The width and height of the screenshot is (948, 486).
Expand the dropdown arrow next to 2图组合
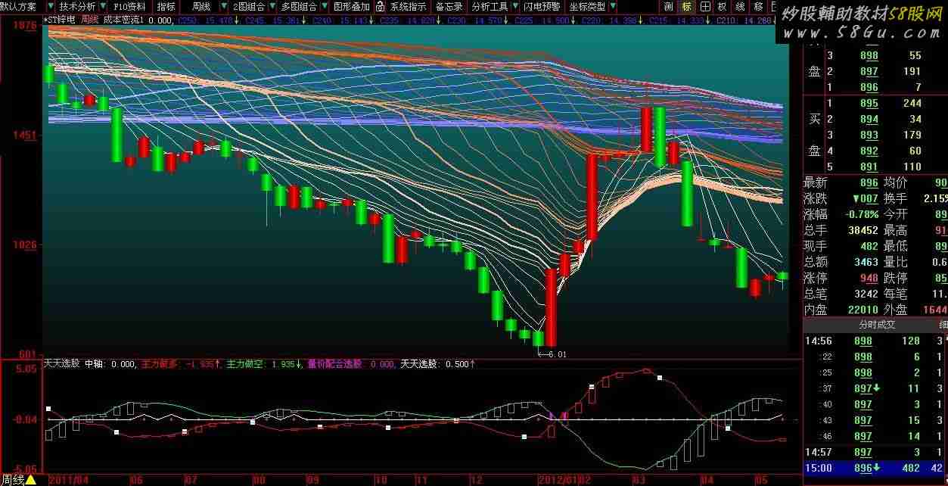coord(272,6)
